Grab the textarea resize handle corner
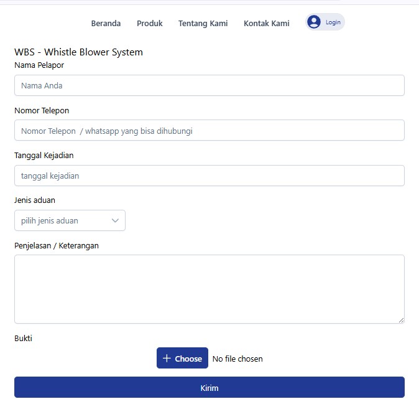The image size is (419, 399). [401, 320]
